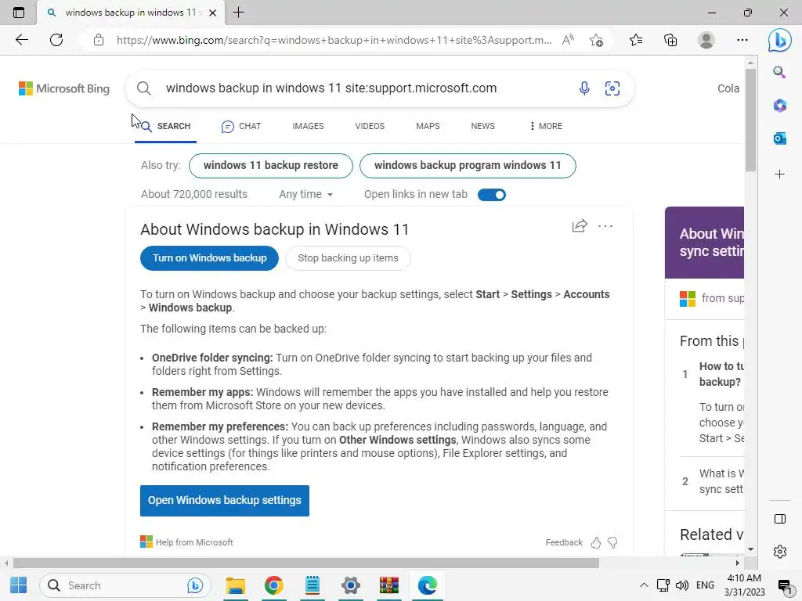The height and width of the screenshot is (601, 802).
Task: Try windows 11 backup restore suggestion
Action: pos(270,166)
